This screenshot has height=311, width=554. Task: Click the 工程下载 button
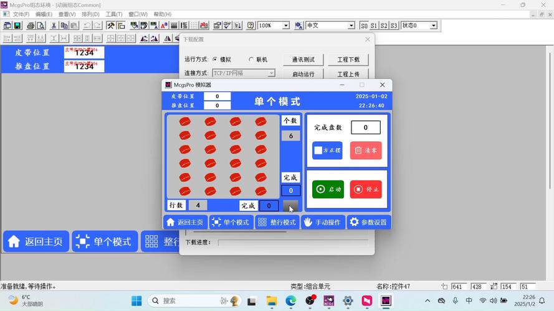tap(348, 60)
